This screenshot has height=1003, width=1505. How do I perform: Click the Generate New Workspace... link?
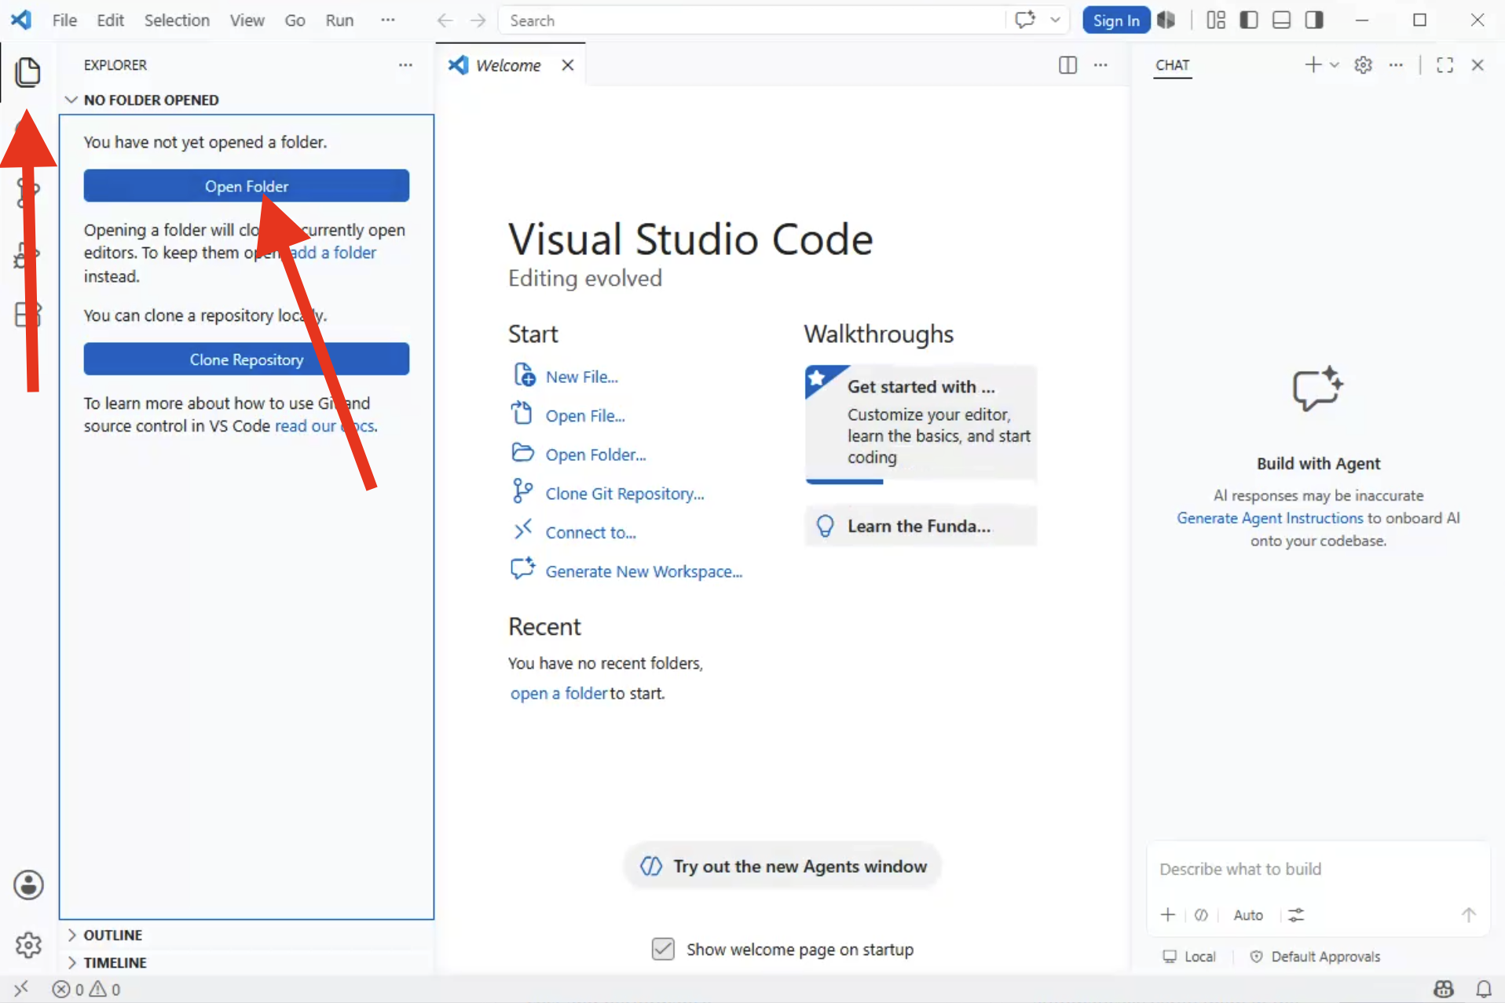(x=644, y=571)
